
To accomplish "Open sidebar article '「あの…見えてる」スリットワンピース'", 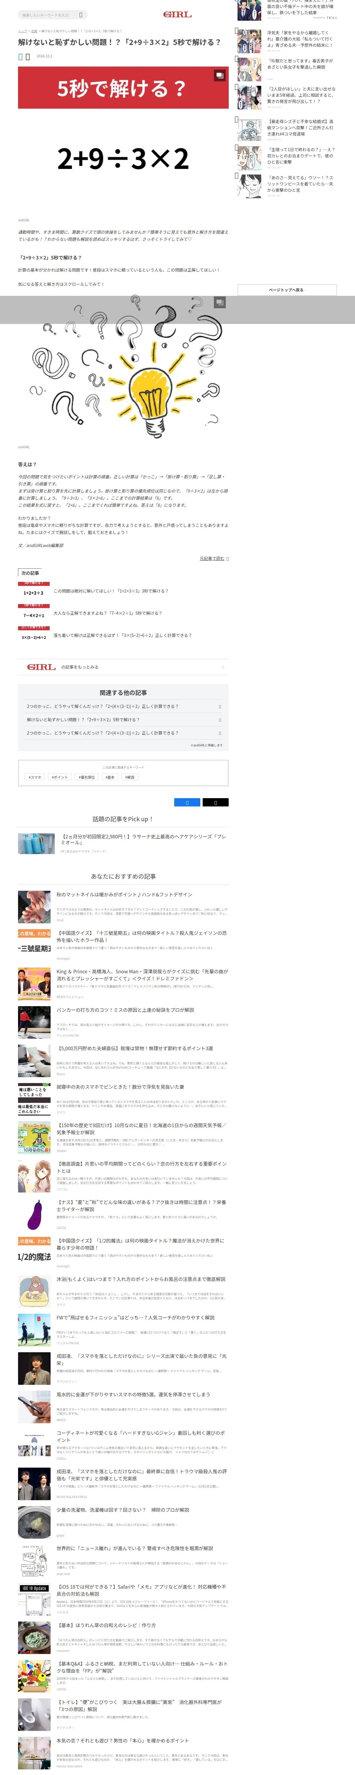I will pos(301,183).
